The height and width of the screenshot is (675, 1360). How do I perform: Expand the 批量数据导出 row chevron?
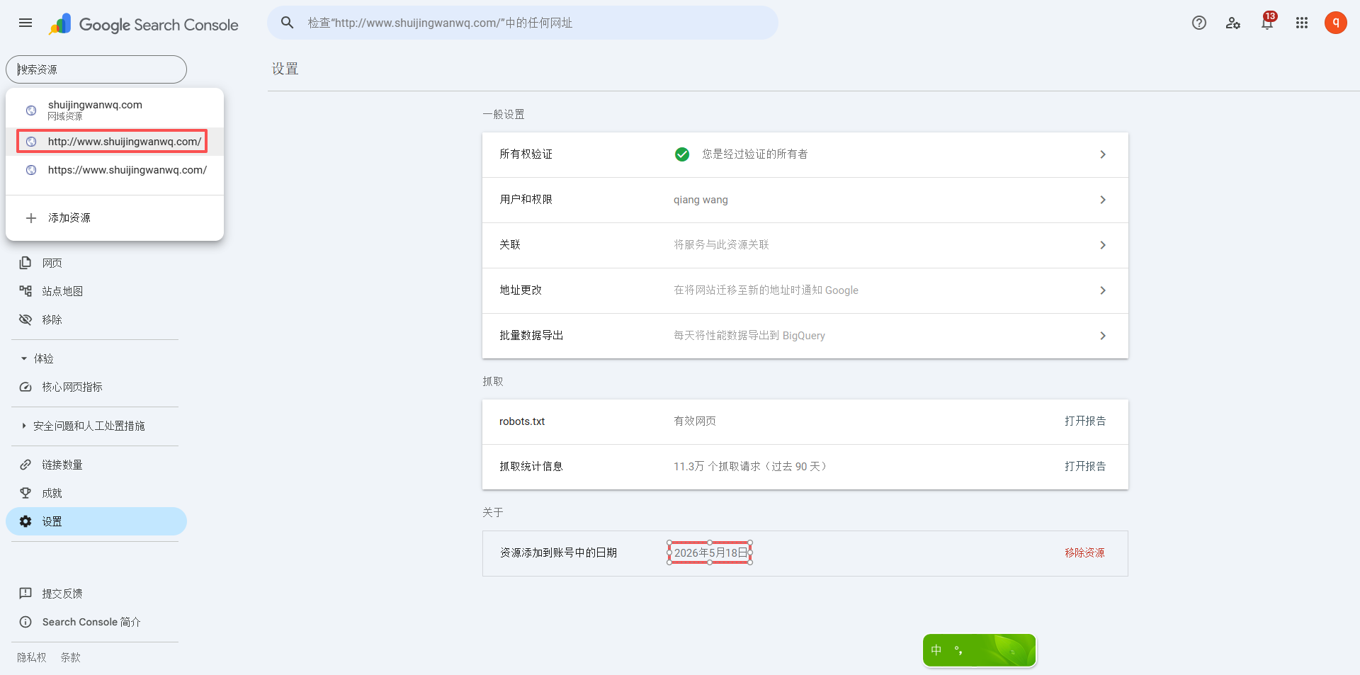point(1103,336)
